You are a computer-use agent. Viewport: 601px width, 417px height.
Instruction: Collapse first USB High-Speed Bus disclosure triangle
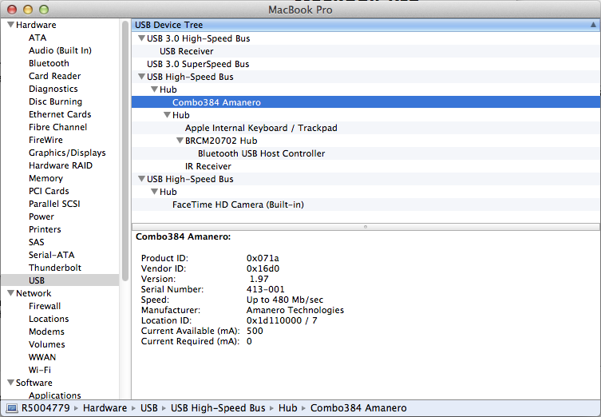141,77
